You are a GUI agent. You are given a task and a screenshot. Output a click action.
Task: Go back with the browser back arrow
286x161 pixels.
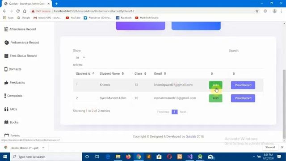(4, 11)
